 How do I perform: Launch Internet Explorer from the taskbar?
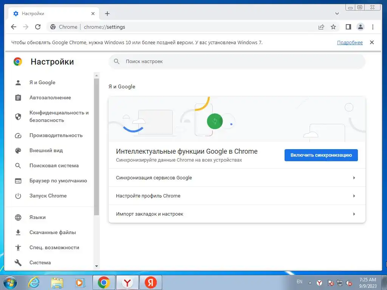34,282
